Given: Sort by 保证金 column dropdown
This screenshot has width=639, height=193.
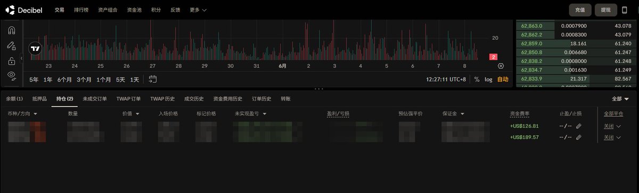Looking at the screenshot, I should [453, 113].
